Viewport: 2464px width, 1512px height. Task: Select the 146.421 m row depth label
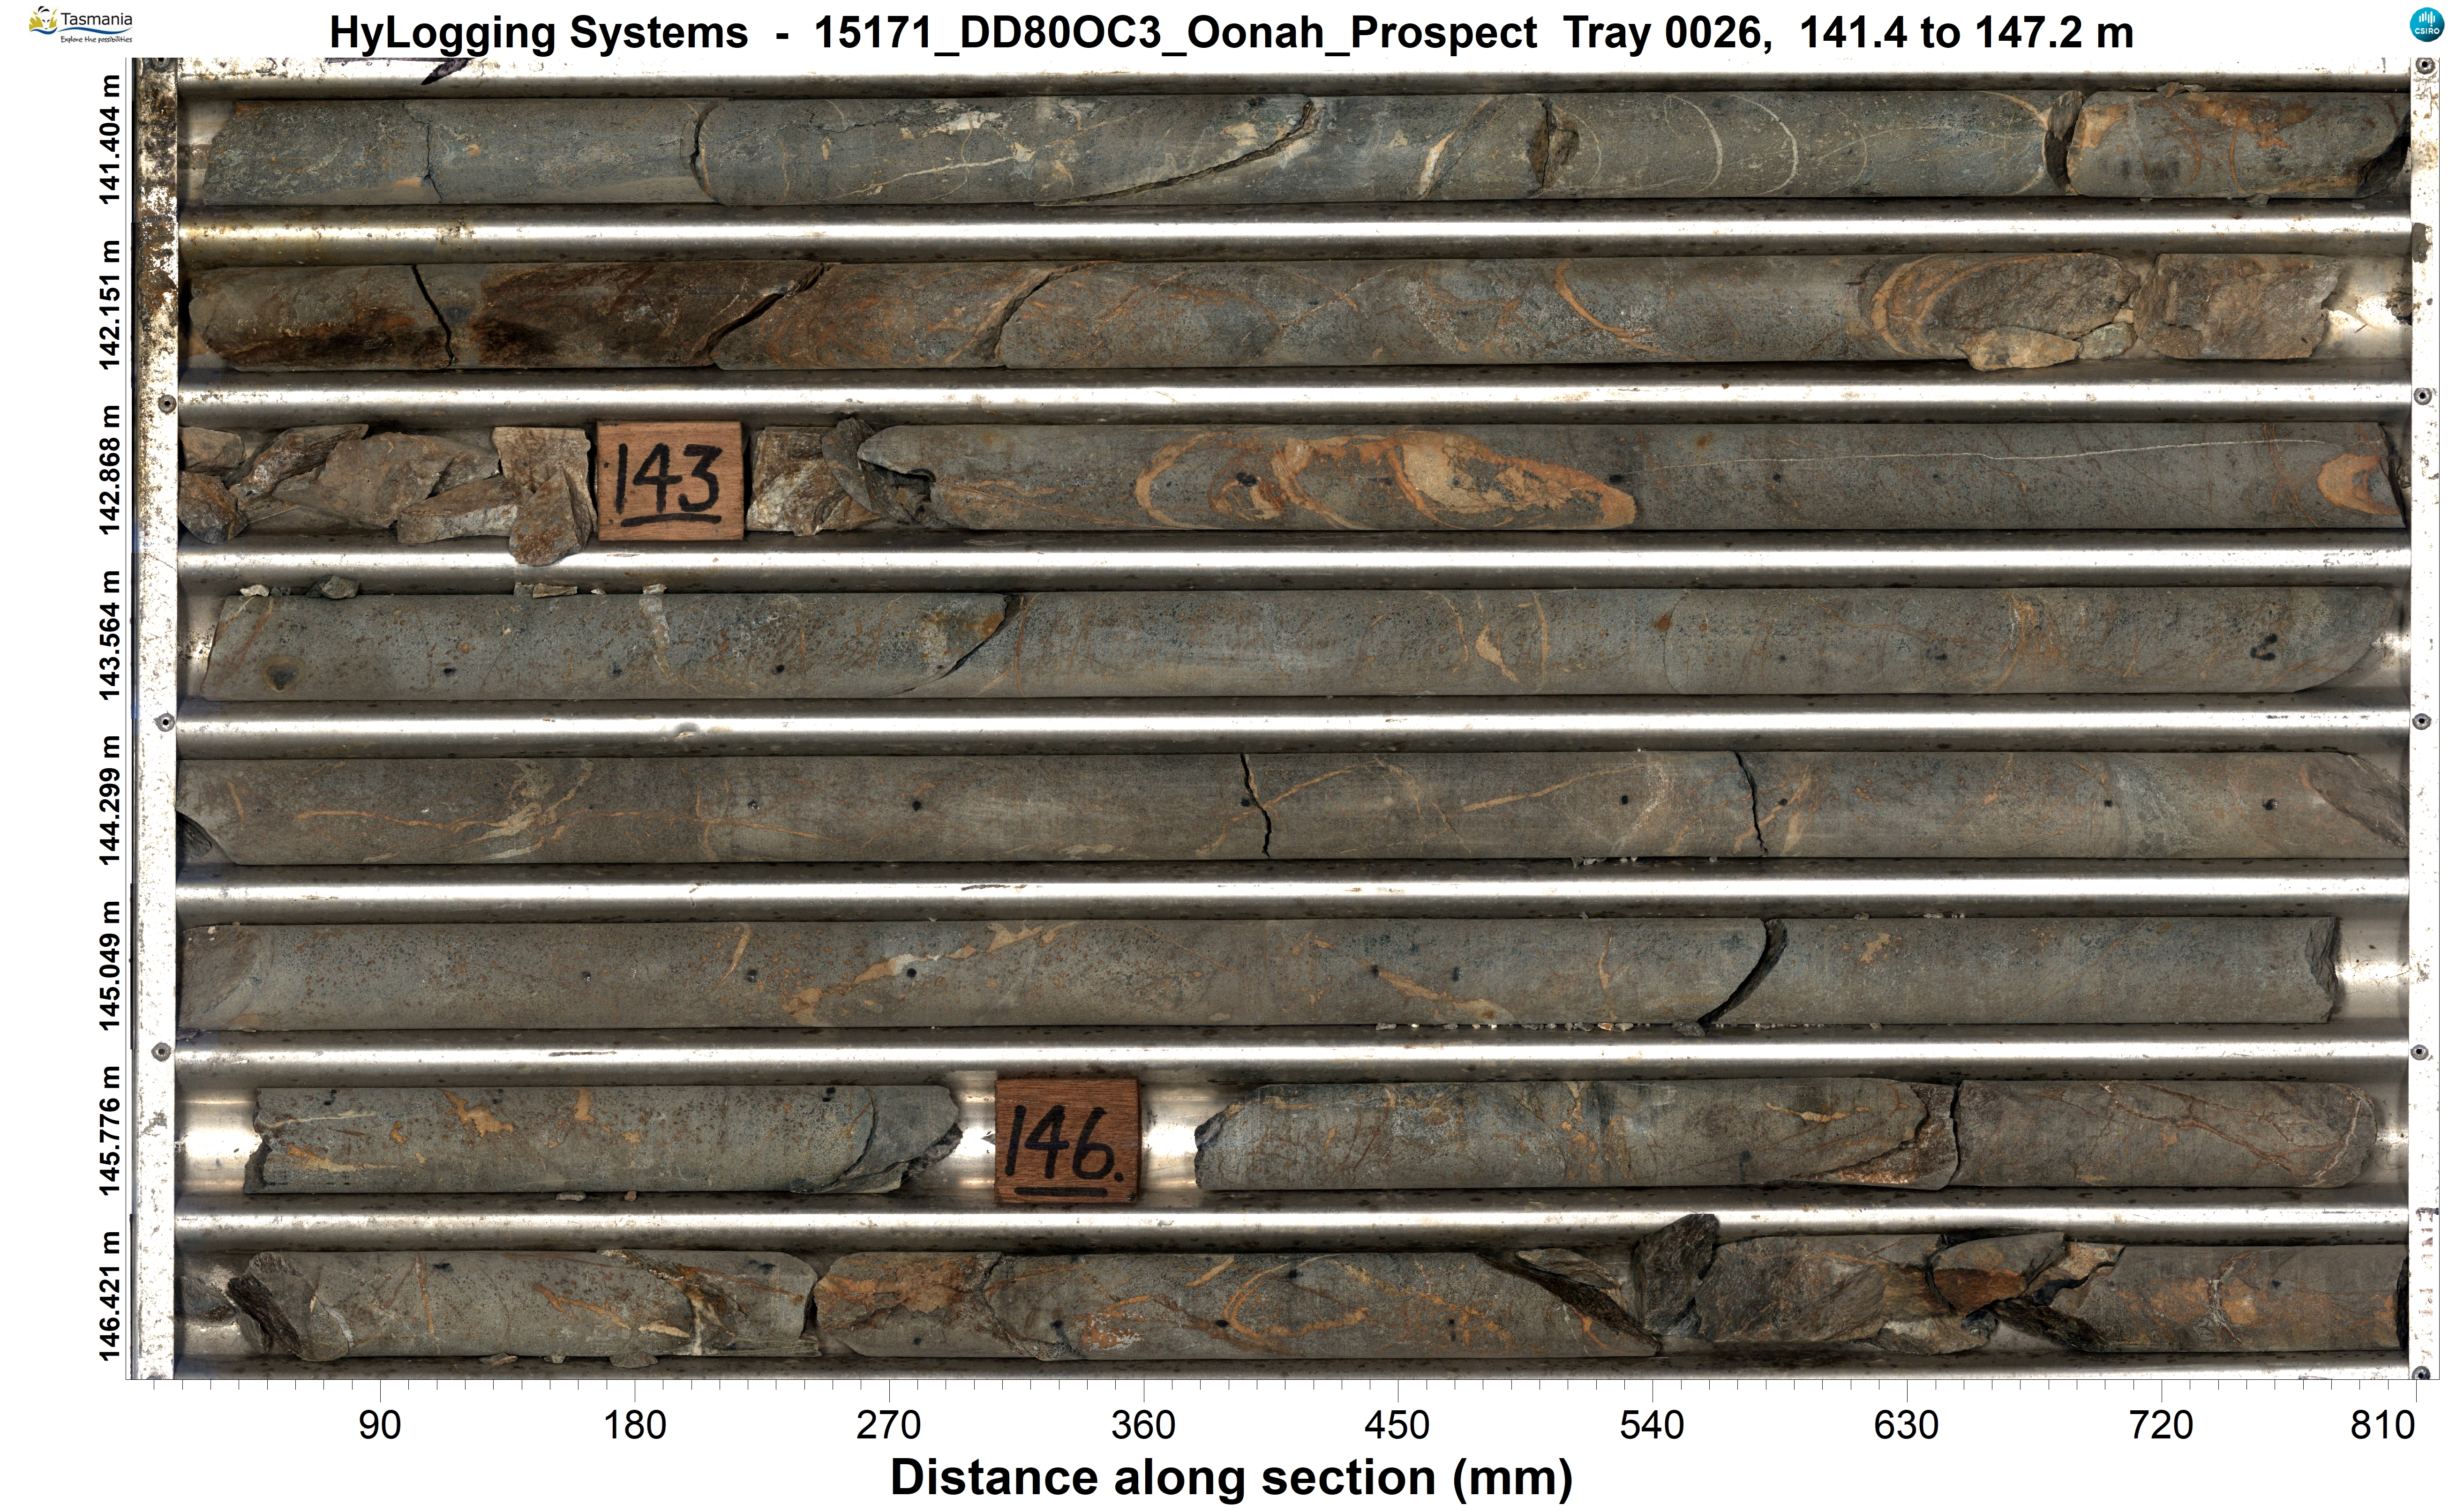tap(110, 1296)
